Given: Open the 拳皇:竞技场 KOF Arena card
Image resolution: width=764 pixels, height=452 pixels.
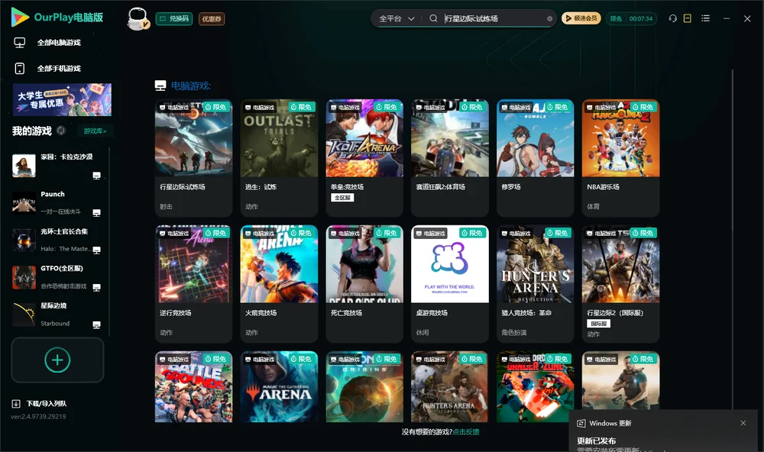Looking at the screenshot, I should pos(364,158).
